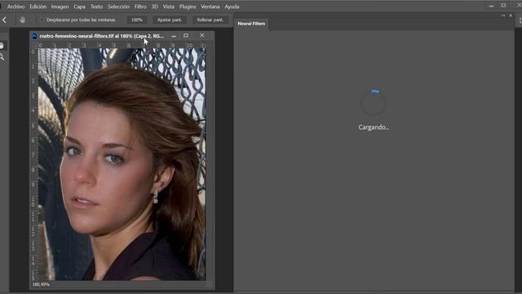Click the horizontal ruler of the document
The image size is (522, 294).
click(x=122, y=45)
